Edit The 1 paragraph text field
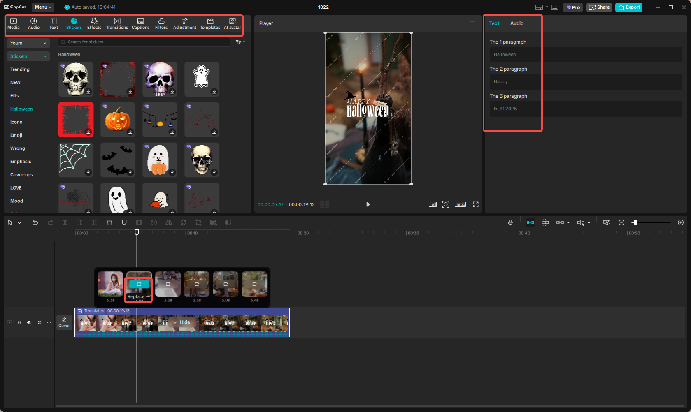The width and height of the screenshot is (691, 412). (x=586, y=55)
